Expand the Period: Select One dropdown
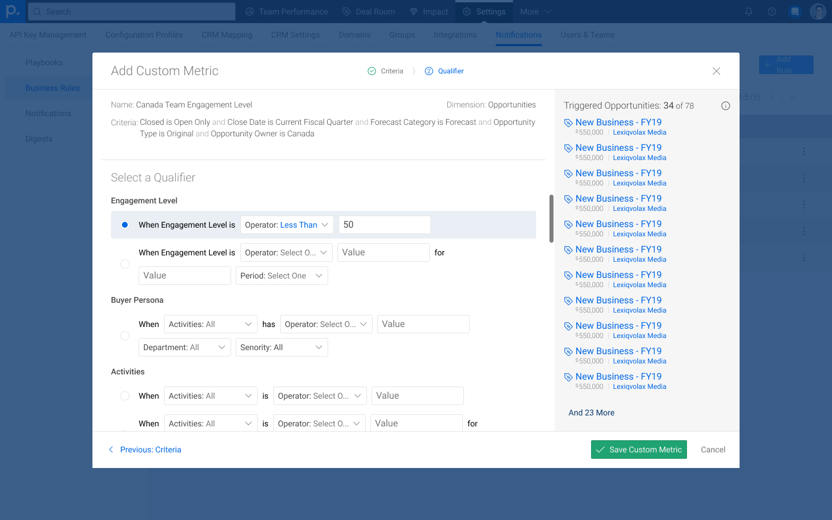 [x=281, y=276]
